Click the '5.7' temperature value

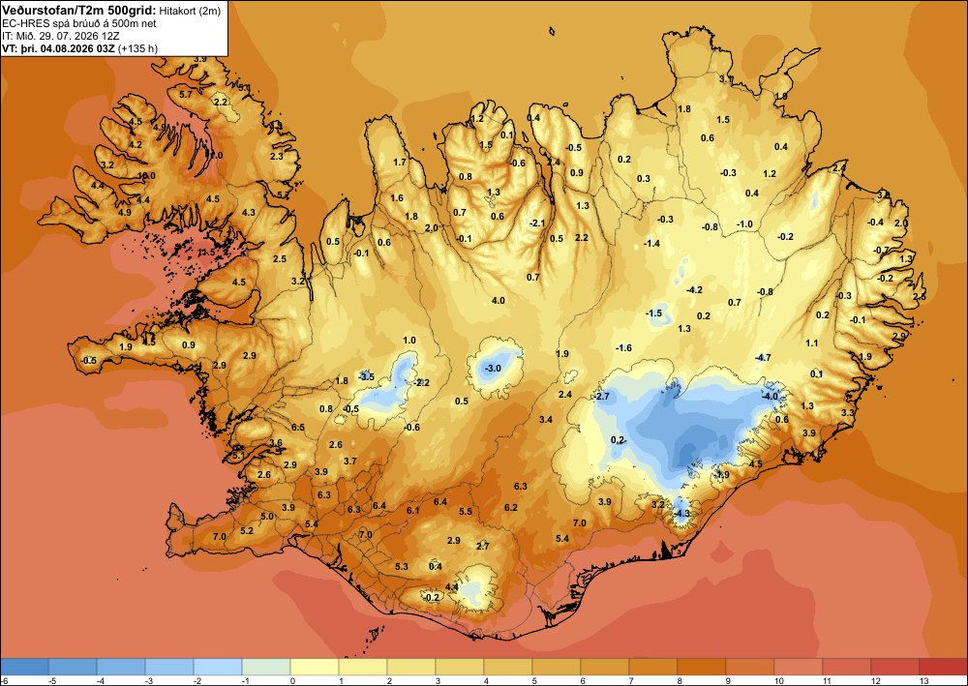coord(185,95)
